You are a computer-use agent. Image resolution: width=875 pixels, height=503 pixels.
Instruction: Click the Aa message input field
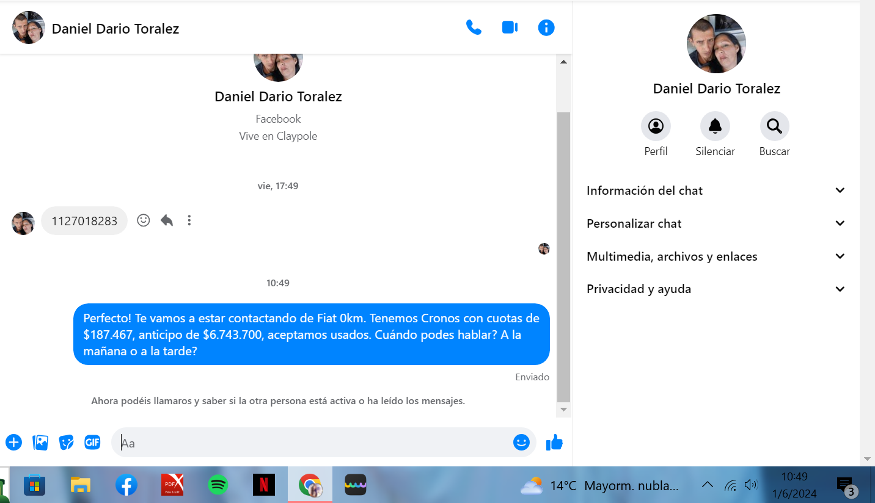312,443
